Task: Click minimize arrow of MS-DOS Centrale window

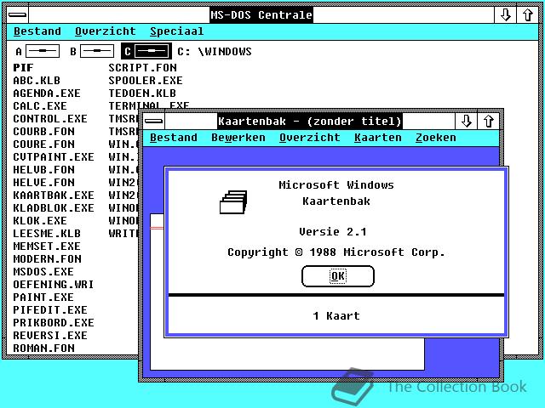Action: coord(505,15)
